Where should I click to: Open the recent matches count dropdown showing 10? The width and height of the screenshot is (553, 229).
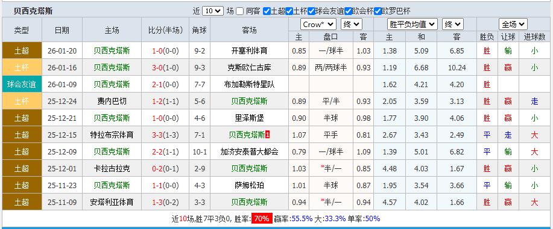213,11
